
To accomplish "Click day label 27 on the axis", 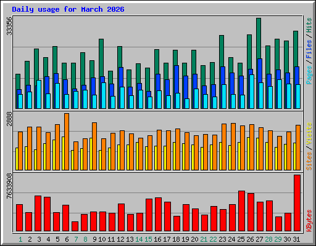I will click(x=259, y=239).
